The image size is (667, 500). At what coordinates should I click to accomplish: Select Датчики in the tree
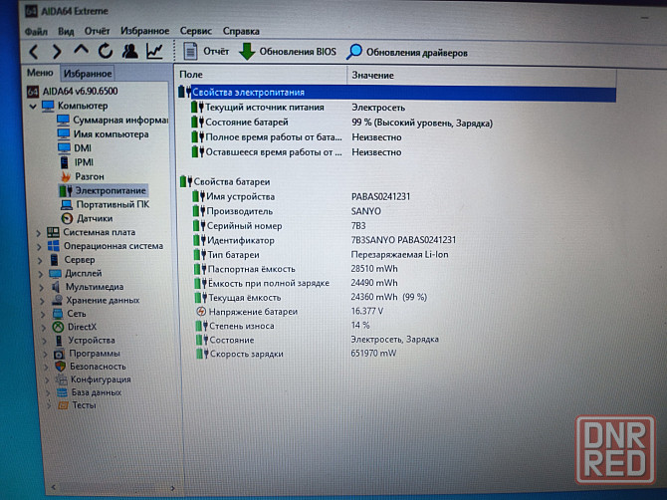[x=95, y=218]
